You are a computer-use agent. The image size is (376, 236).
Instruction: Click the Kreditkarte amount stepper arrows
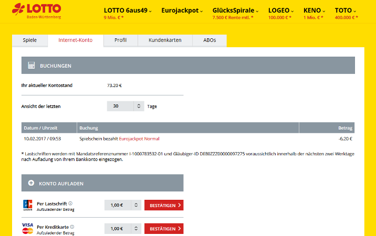pyautogui.click(x=136, y=229)
